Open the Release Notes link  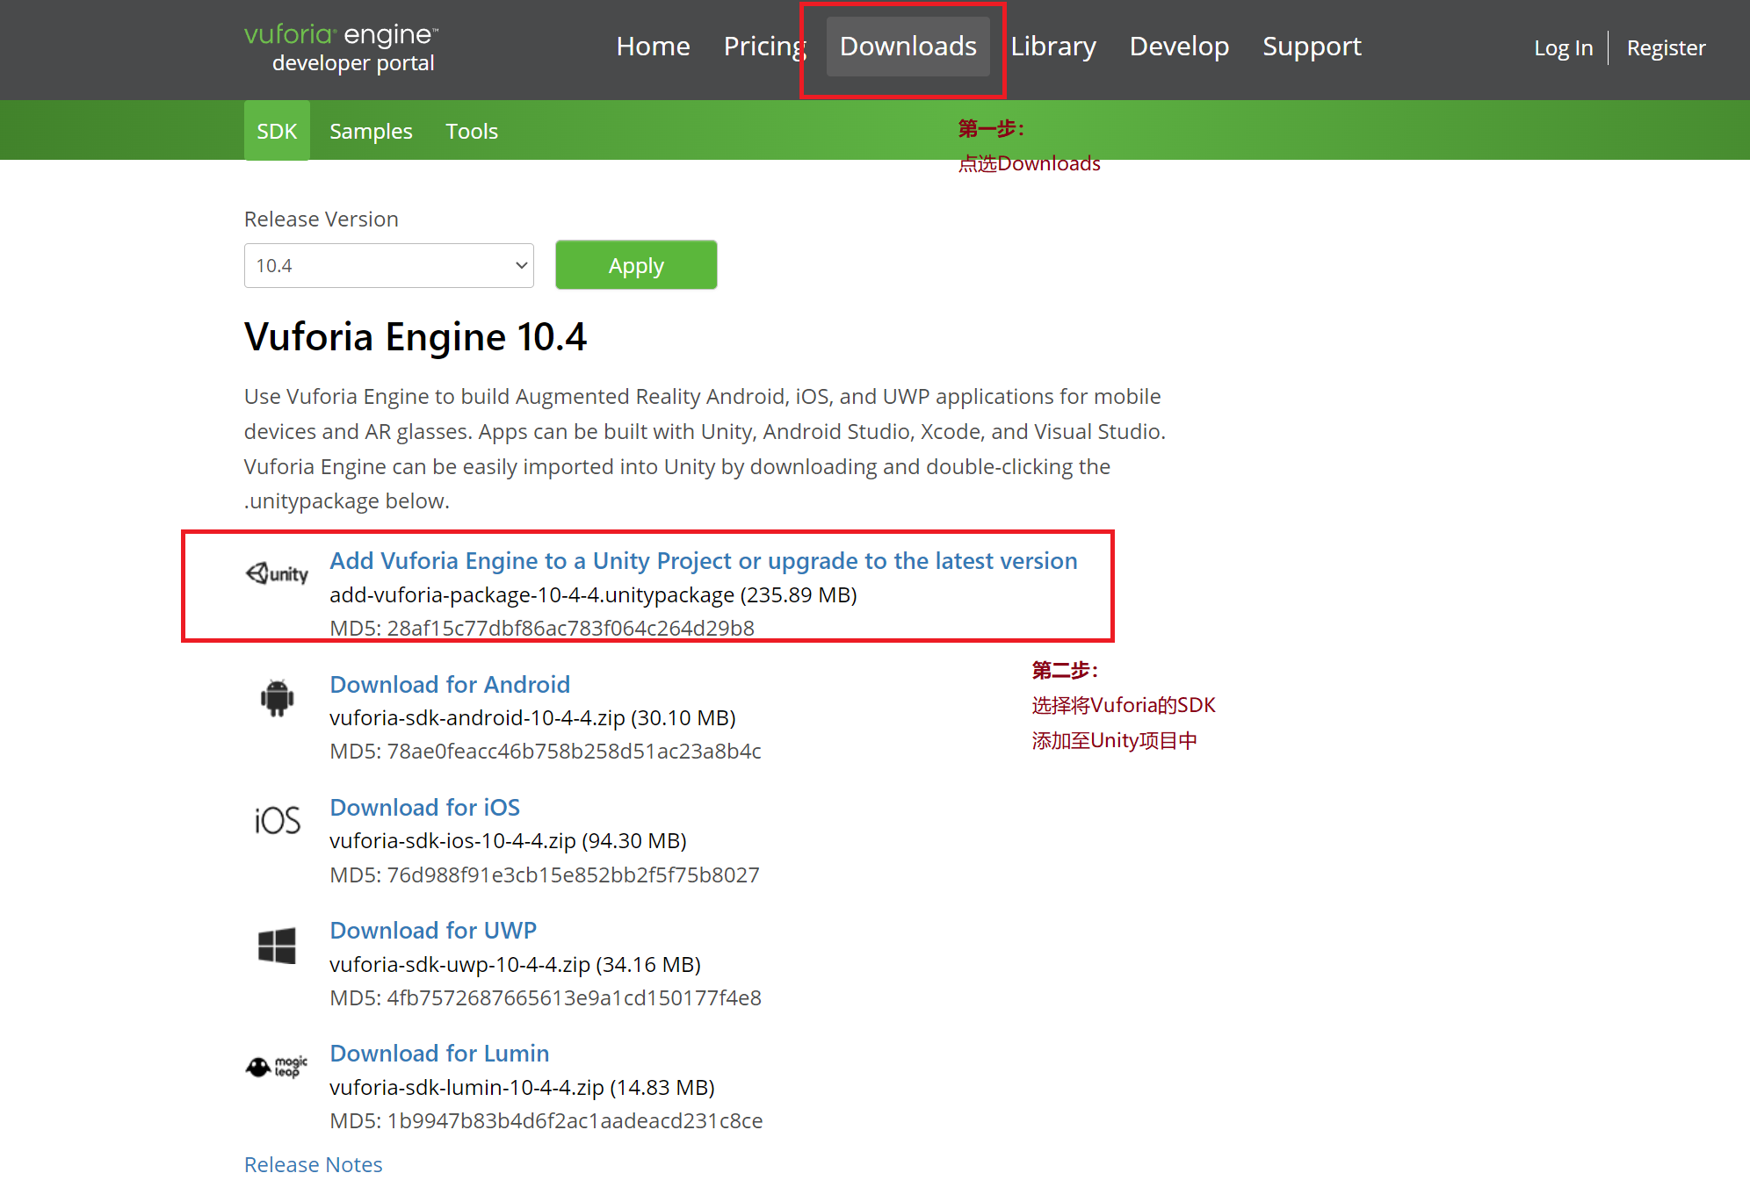tap(313, 1163)
